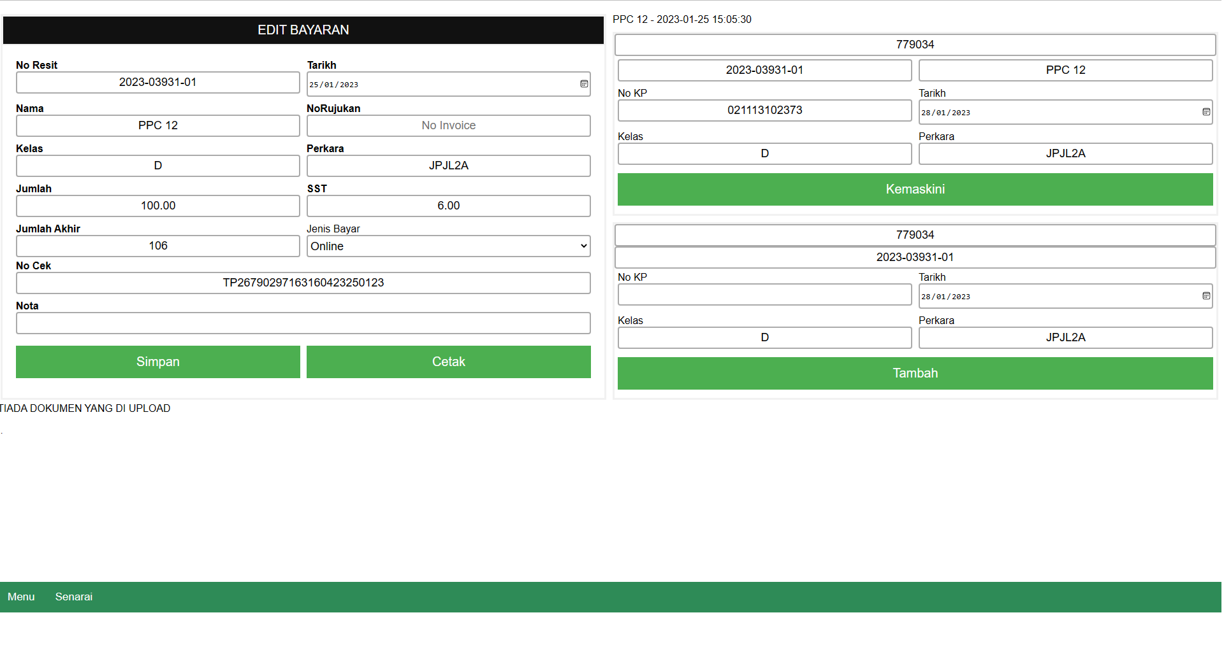1224x657 pixels.
Task: Select the NoRujukan No Invoice field
Action: coord(448,126)
